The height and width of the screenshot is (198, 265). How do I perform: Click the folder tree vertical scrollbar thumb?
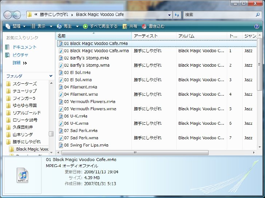tap(51, 134)
